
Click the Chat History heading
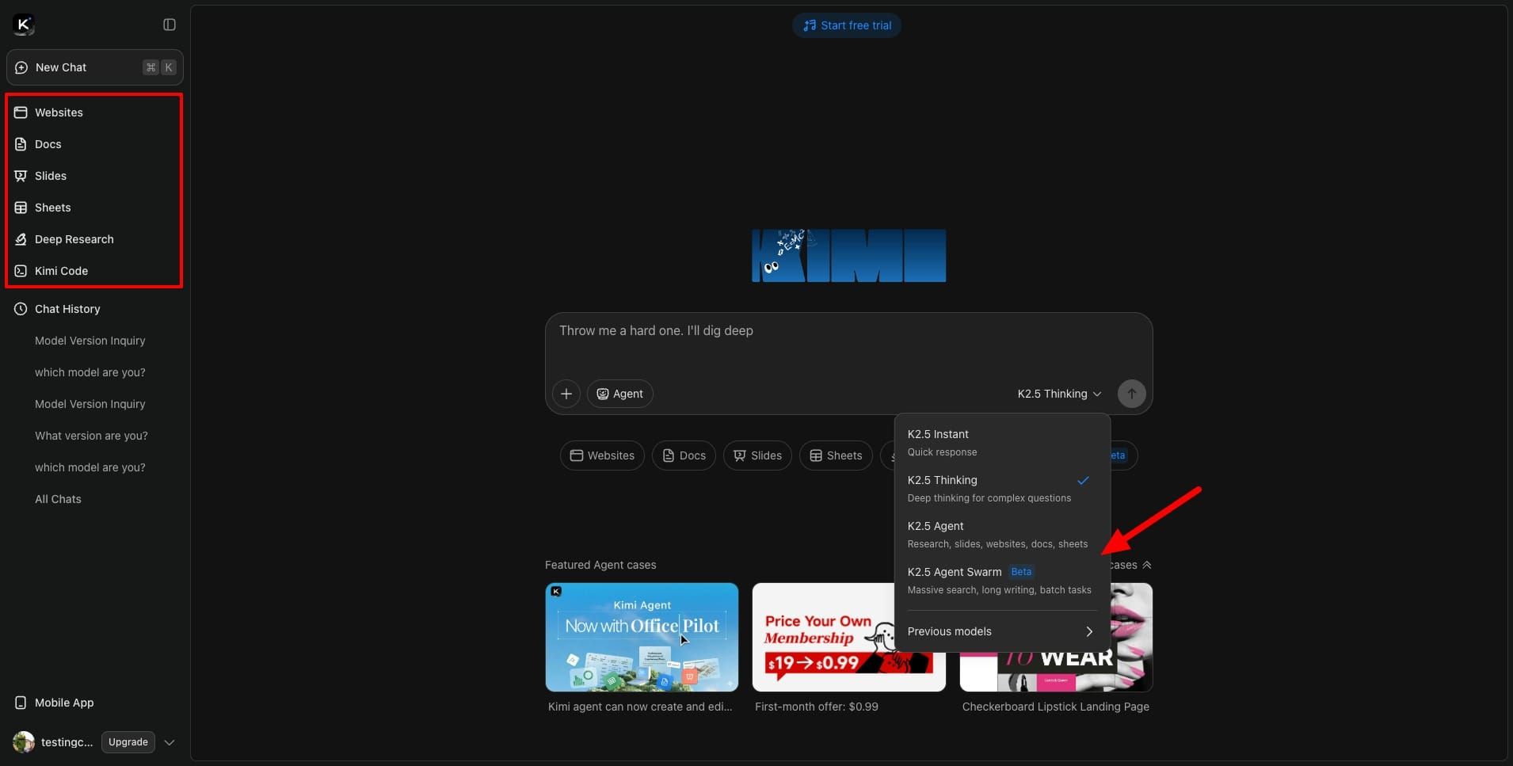coord(67,309)
